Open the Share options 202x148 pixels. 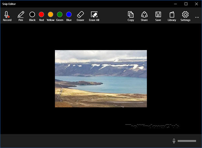(144, 16)
